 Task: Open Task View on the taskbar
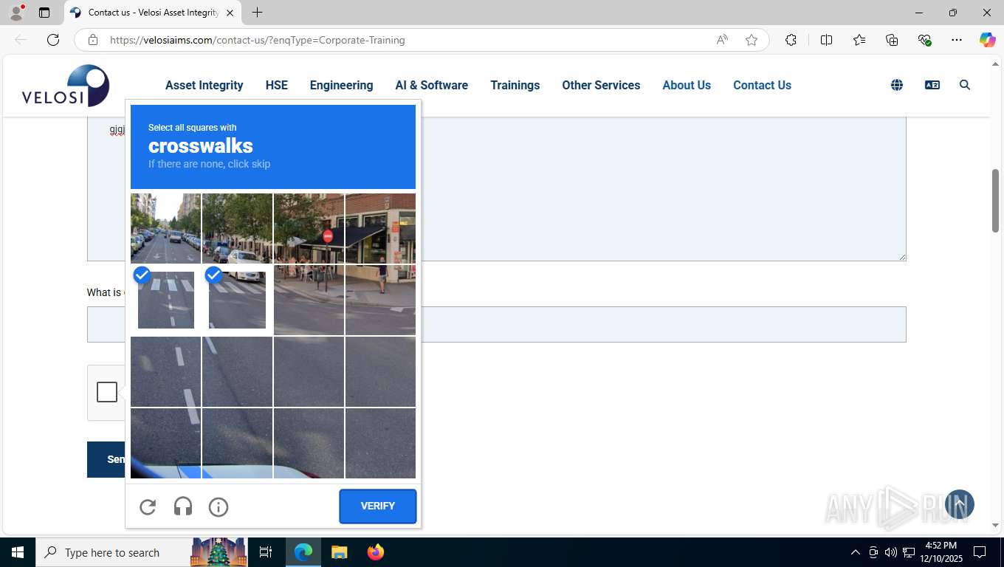coord(266,552)
